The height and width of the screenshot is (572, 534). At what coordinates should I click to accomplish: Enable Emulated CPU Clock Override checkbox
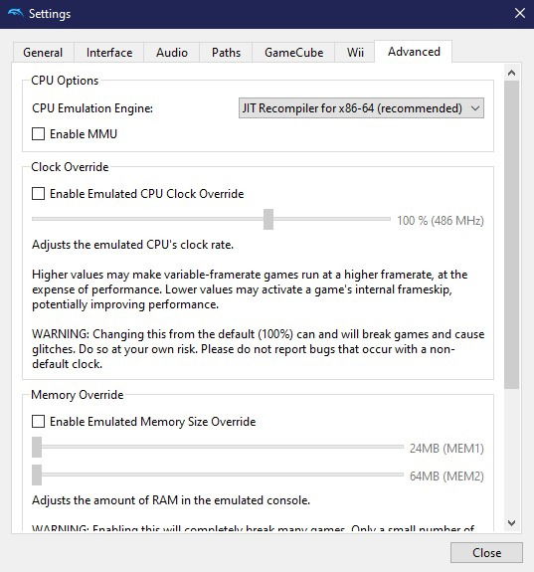click(39, 194)
